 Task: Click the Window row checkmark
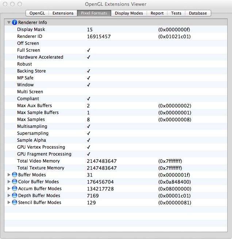tap(89, 85)
